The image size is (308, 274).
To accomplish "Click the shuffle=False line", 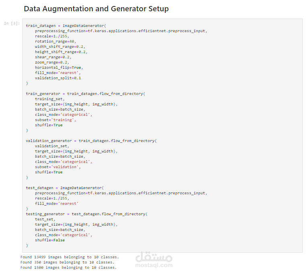I will pos(49,240).
